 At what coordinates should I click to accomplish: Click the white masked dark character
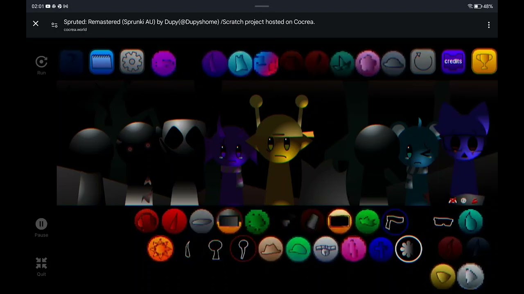183,161
